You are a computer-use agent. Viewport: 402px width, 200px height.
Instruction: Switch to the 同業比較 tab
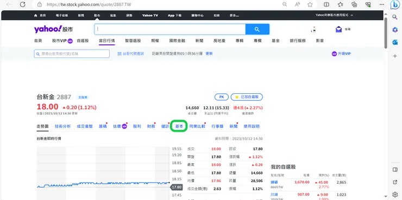click(x=197, y=126)
